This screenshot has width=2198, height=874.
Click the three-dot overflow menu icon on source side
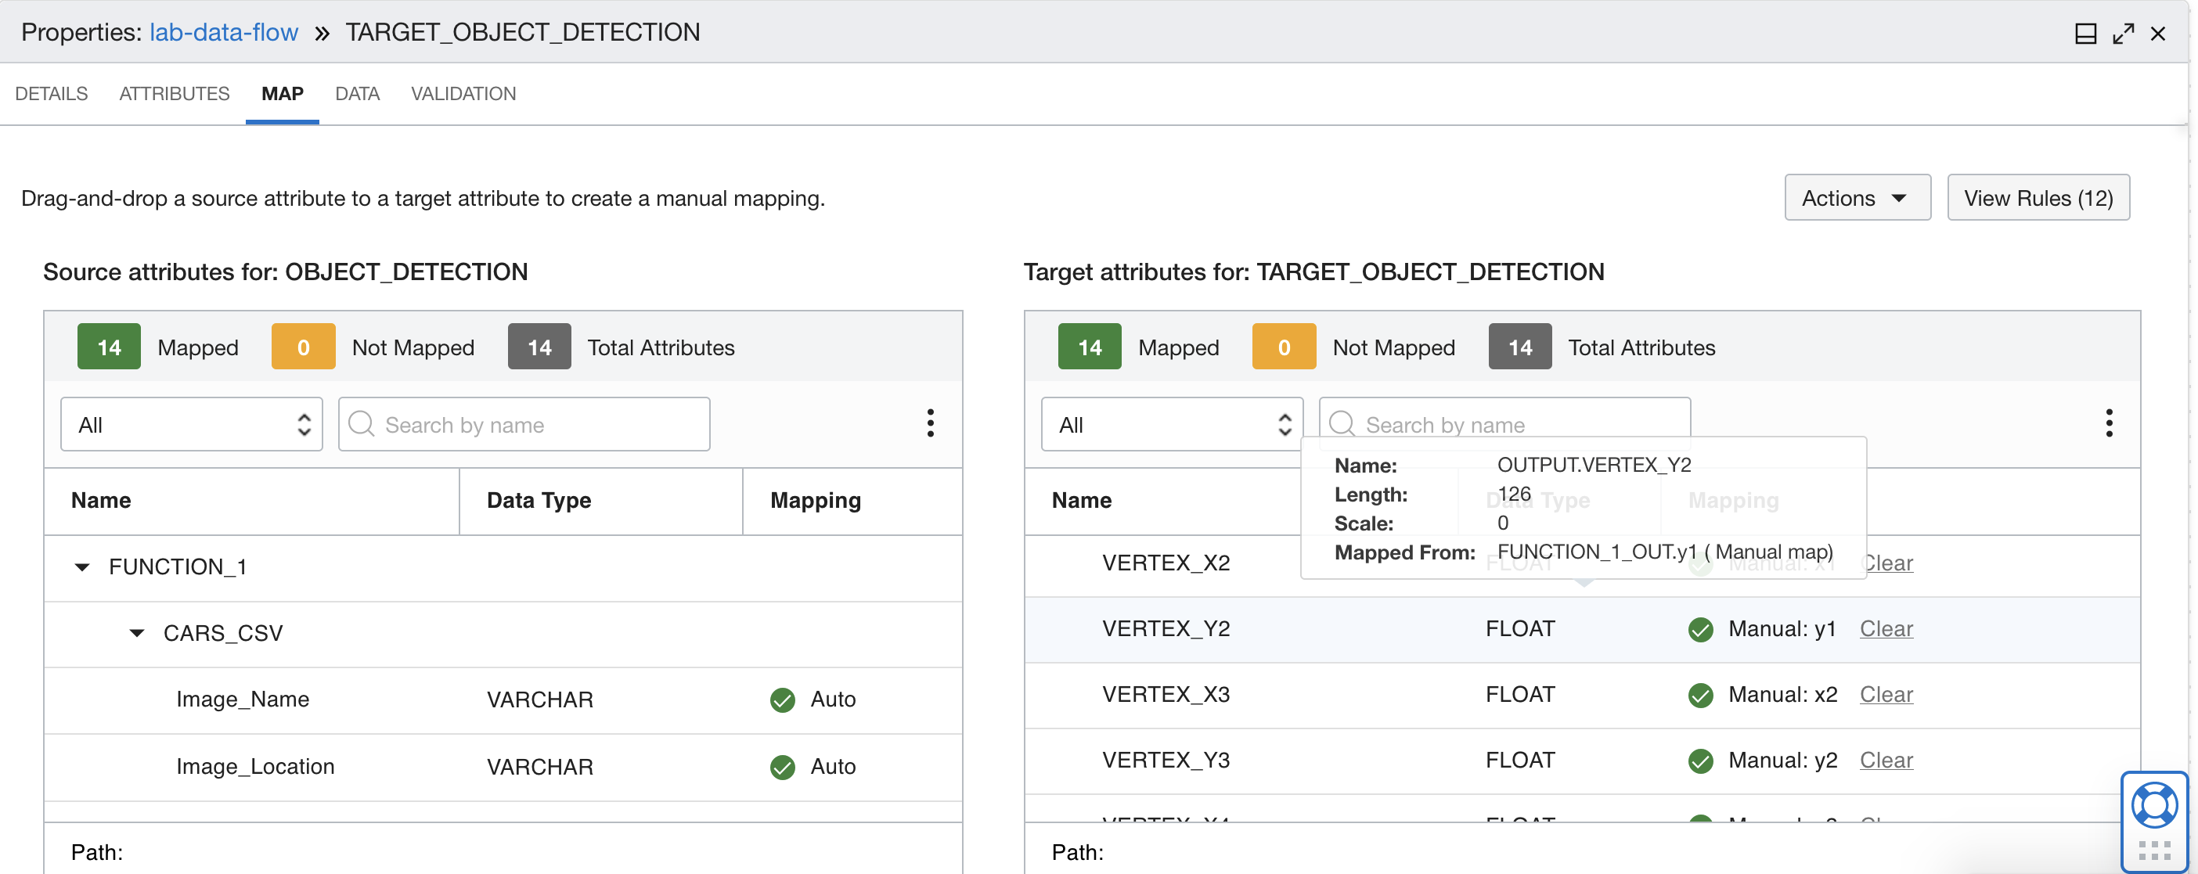(924, 423)
